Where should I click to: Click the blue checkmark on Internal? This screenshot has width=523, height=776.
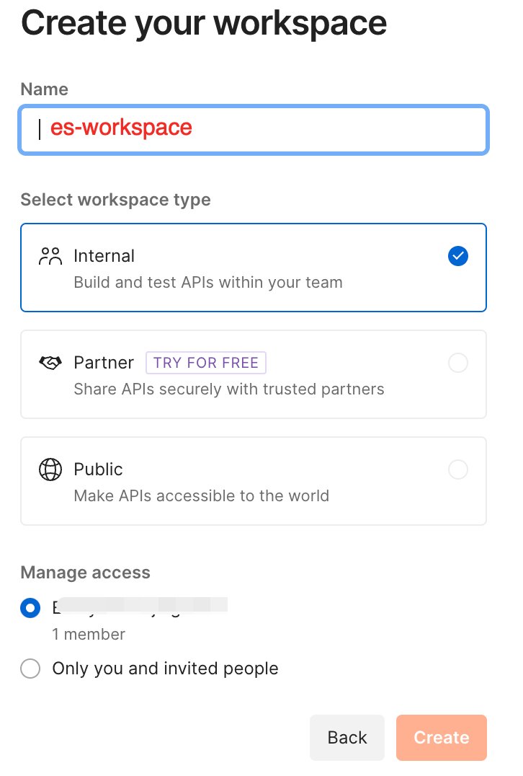(458, 256)
